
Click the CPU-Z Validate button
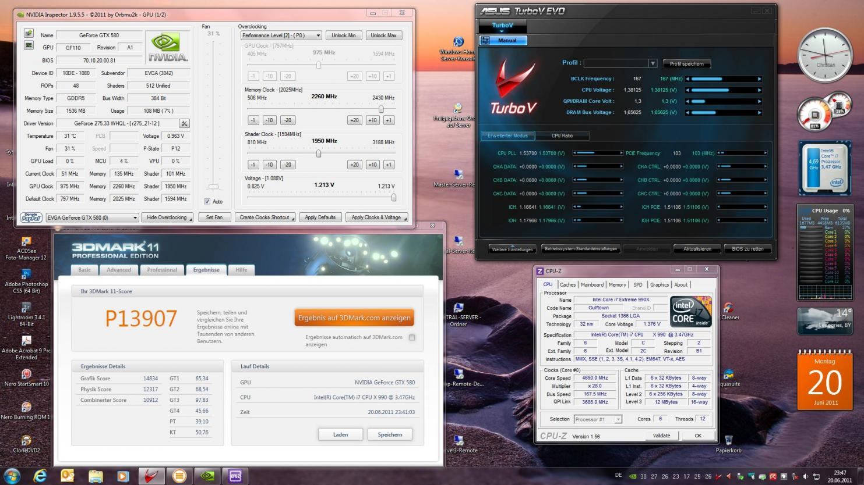[661, 436]
